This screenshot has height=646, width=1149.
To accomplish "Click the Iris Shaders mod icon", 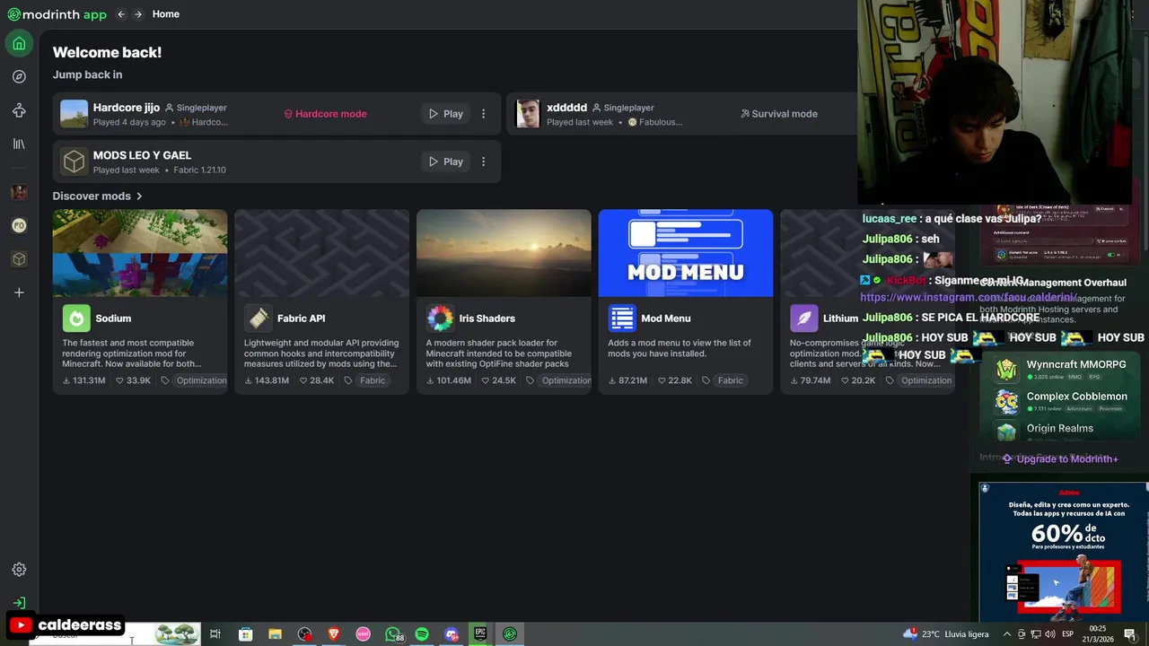I will click(x=440, y=319).
